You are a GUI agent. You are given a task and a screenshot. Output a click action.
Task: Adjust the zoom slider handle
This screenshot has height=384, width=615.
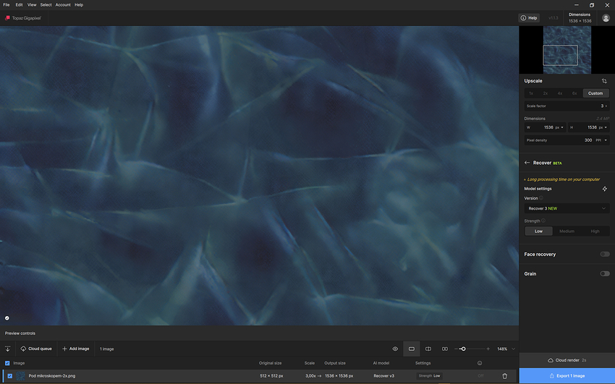pyautogui.click(x=463, y=349)
